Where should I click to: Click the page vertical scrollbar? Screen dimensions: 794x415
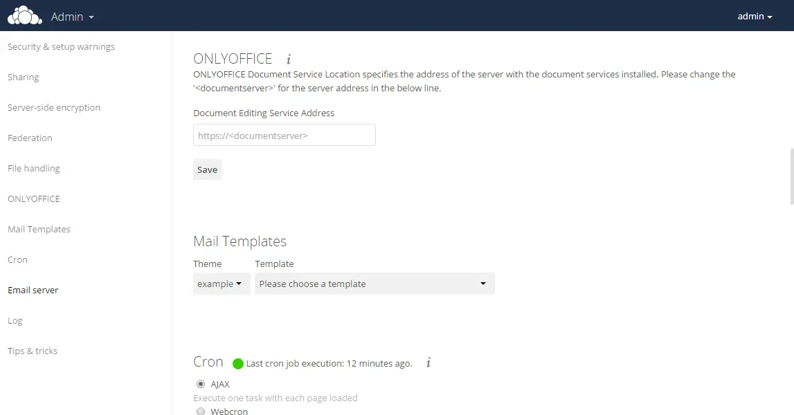point(791,176)
